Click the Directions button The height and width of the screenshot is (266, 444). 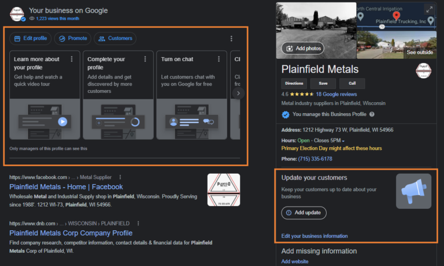pyautogui.click(x=294, y=84)
